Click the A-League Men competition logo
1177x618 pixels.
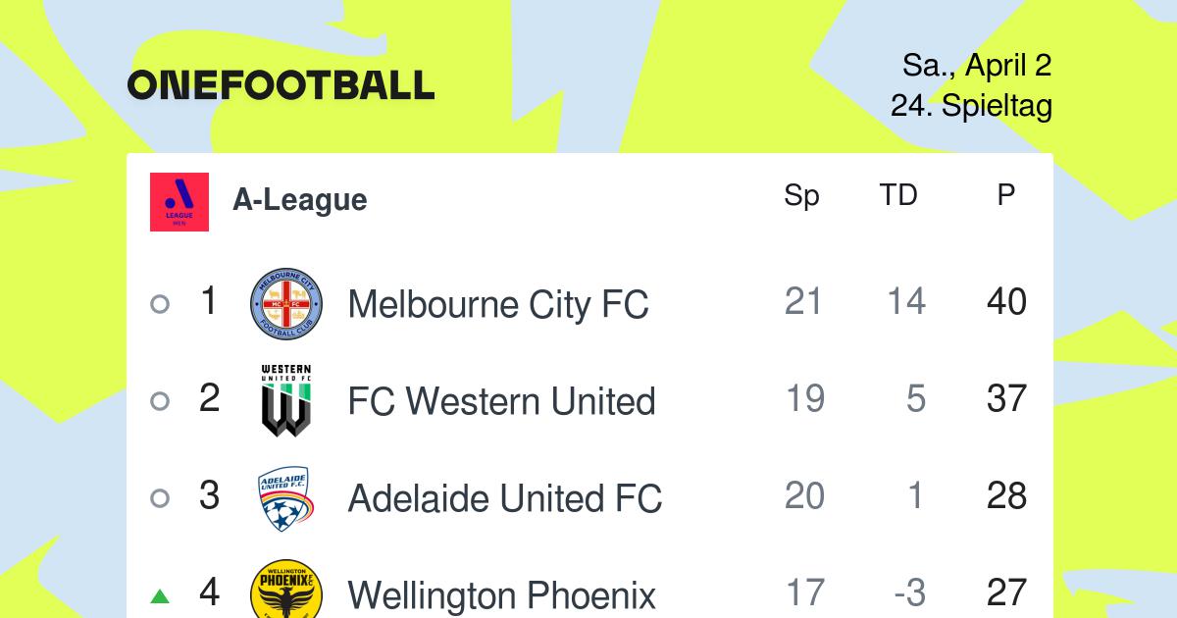(179, 202)
